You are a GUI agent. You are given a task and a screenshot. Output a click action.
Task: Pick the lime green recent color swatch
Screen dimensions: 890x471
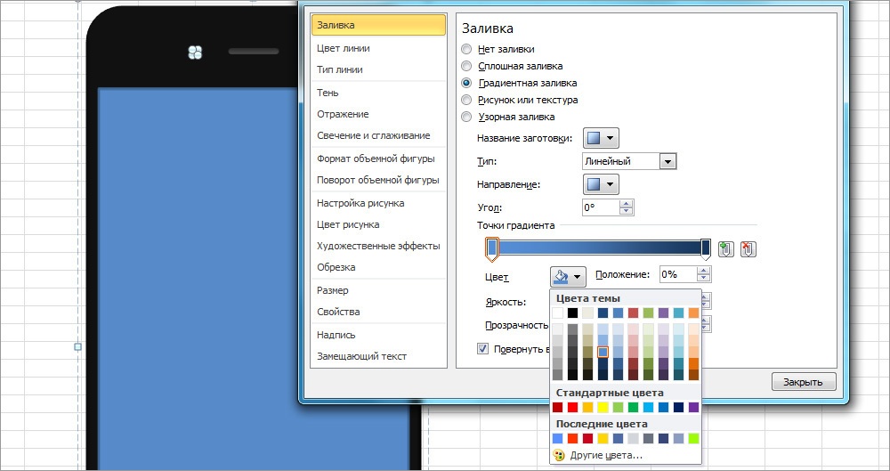tap(693, 438)
